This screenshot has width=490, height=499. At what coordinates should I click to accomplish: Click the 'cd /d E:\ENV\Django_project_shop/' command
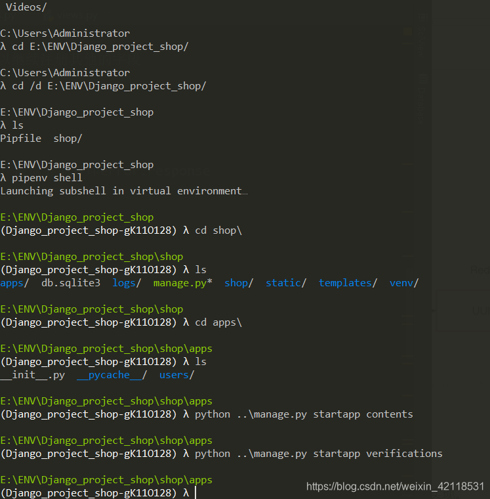[x=109, y=86]
